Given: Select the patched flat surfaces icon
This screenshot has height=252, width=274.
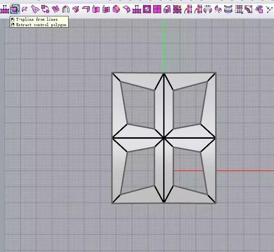Looking at the screenshot, I should [56, 9].
